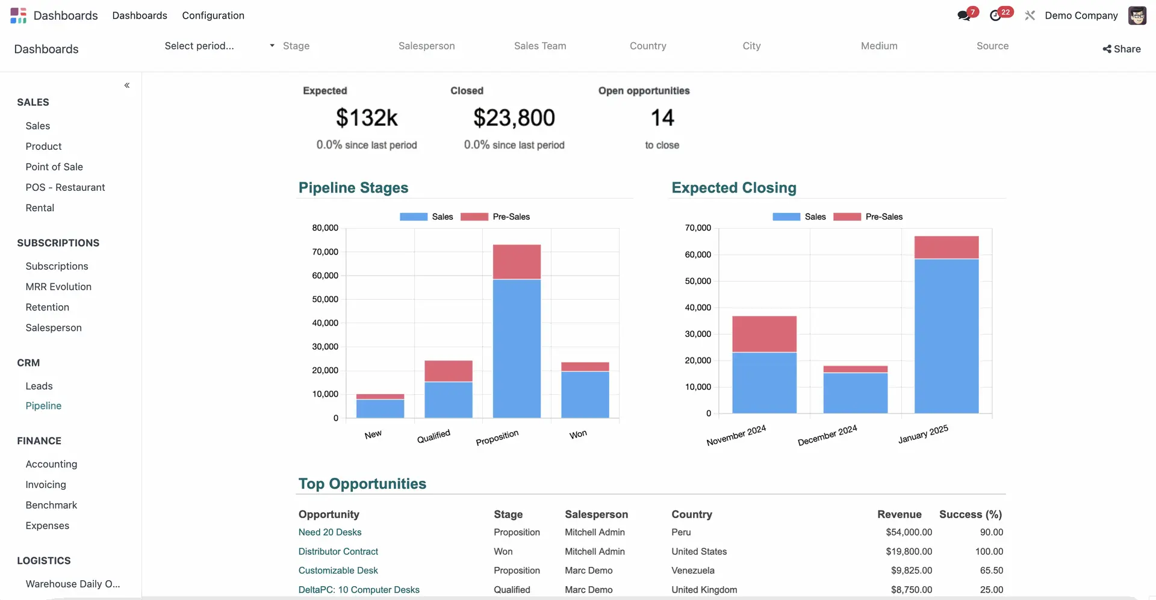Click the Share button
Image resolution: width=1156 pixels, height=600 pixels.
[x=1121, y=49]
